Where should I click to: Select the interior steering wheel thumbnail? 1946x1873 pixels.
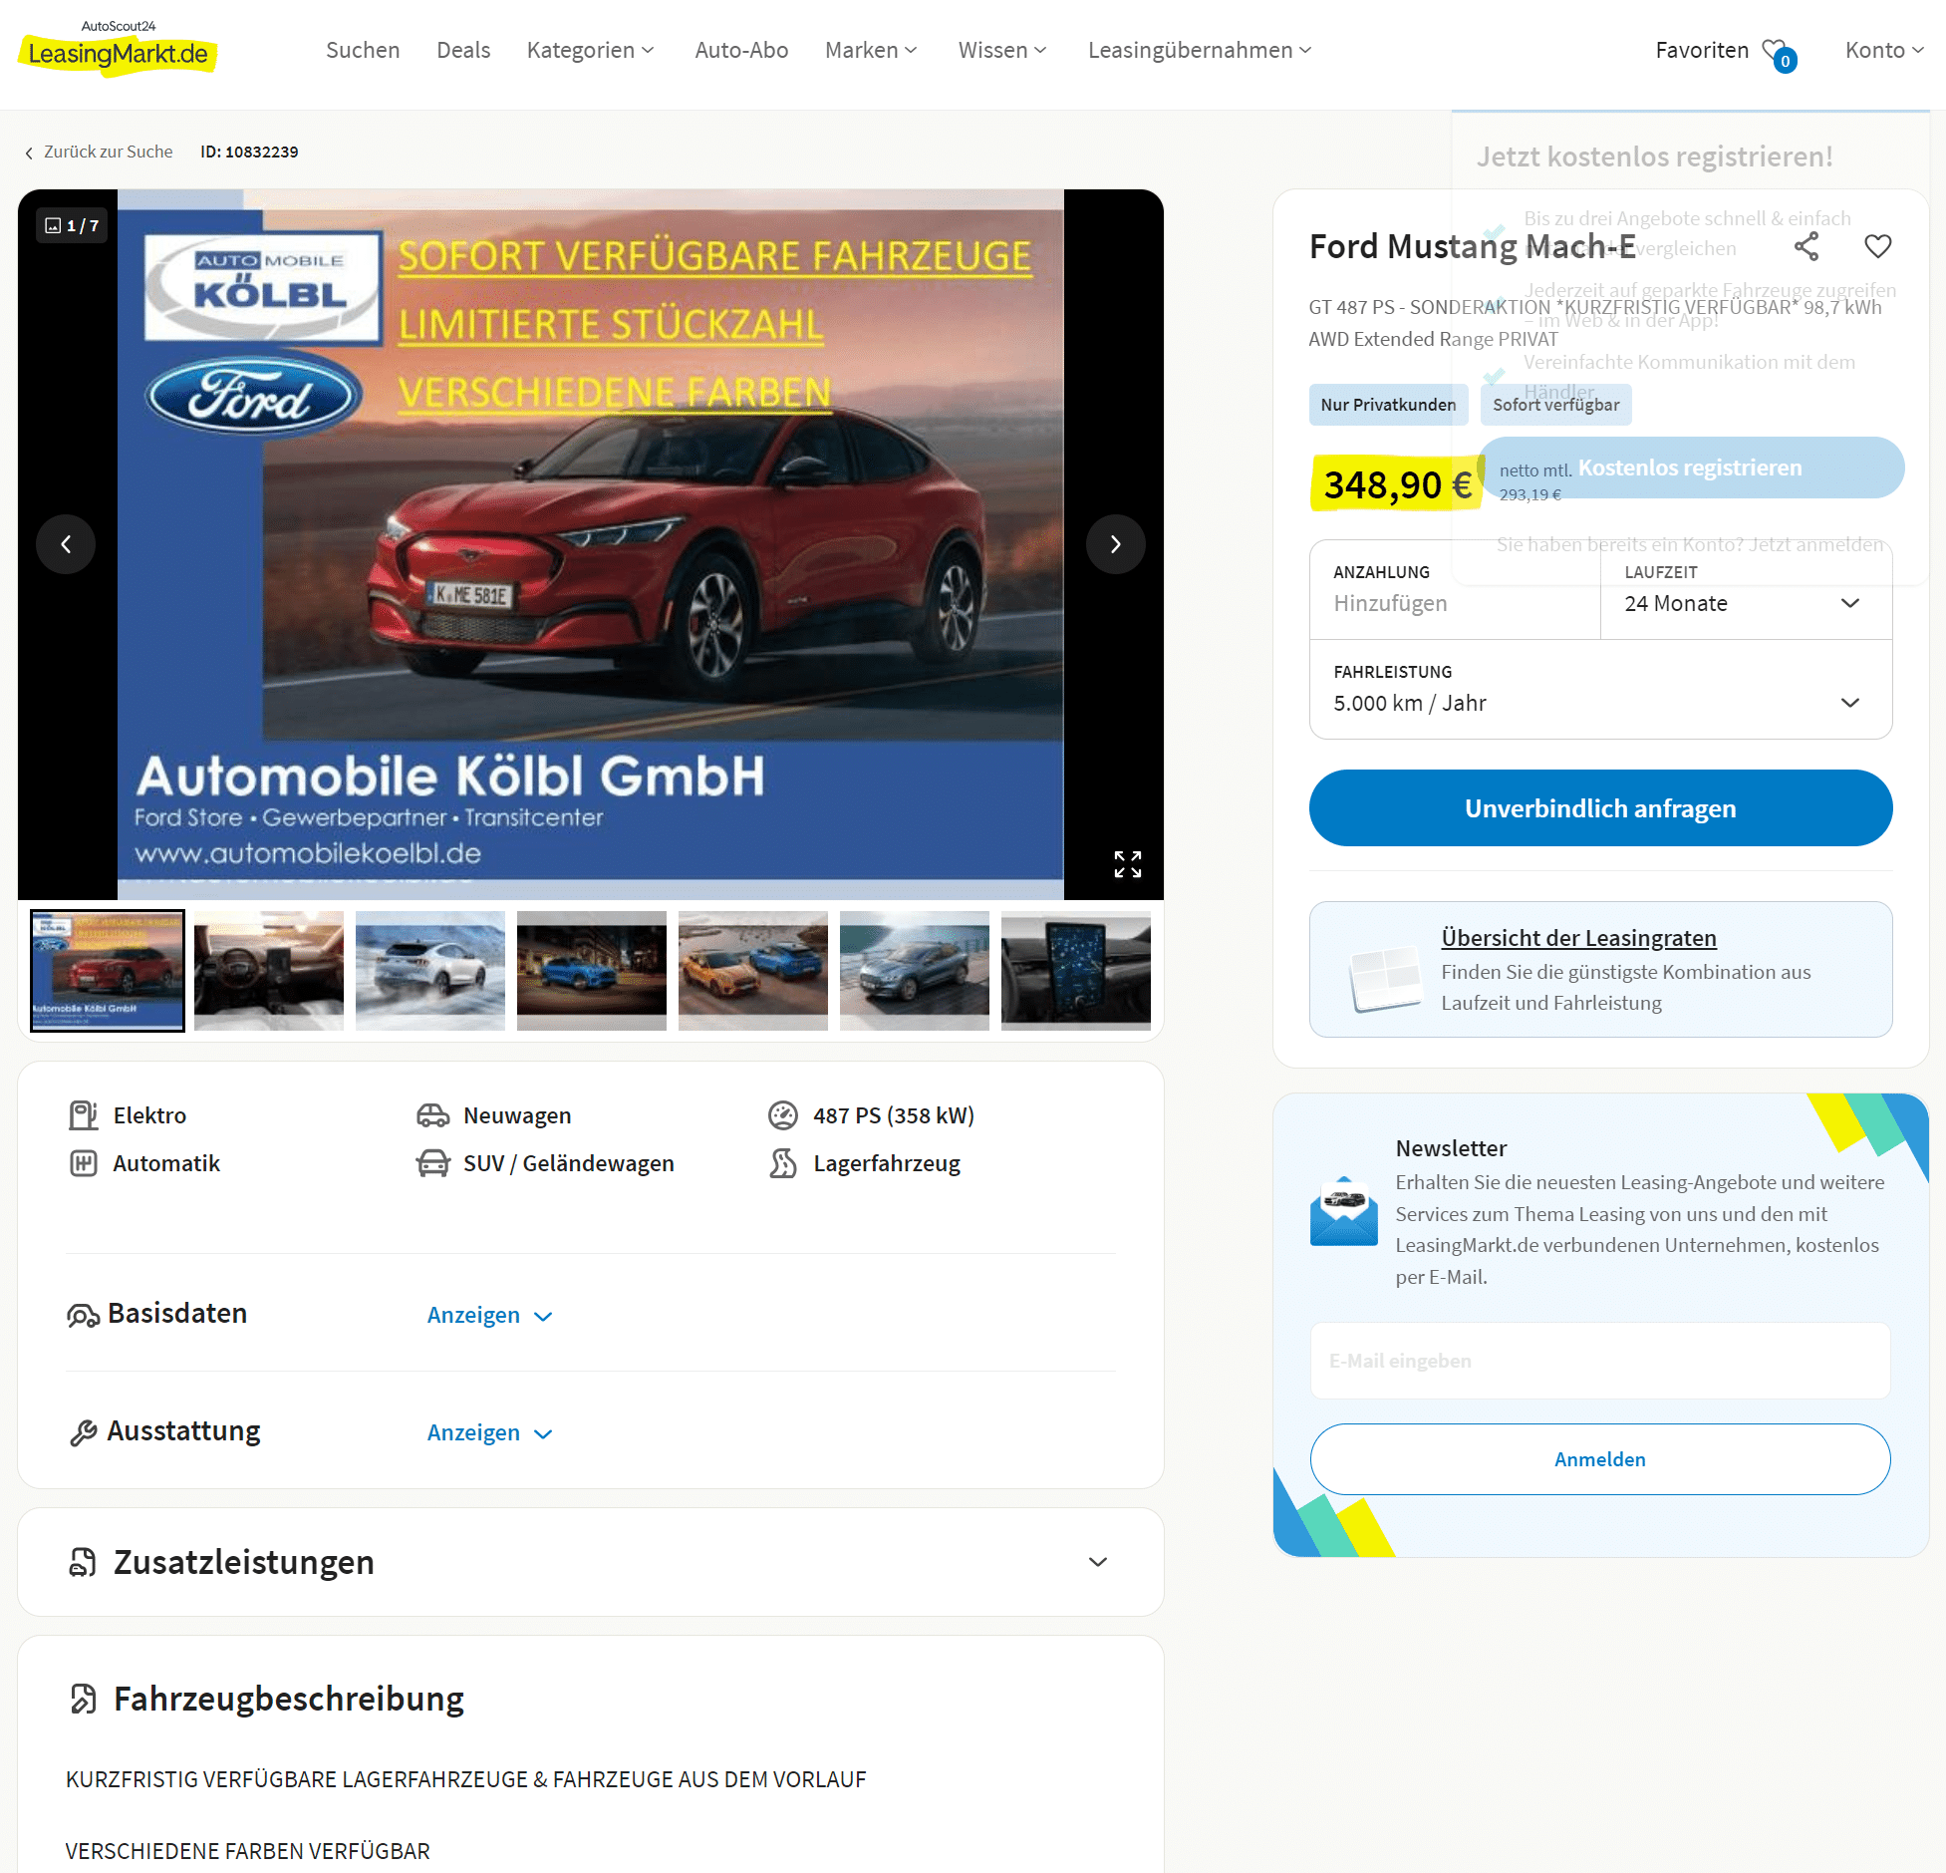(x=269, y=970)
